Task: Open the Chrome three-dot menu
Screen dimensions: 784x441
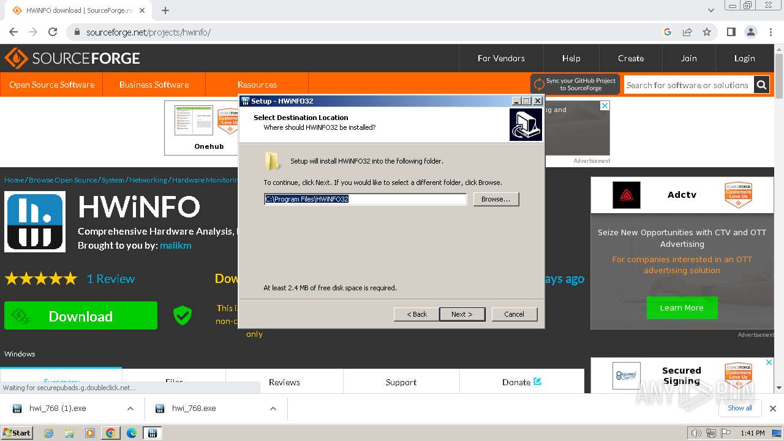Action: pyautogui.click(x=771, y=32)
